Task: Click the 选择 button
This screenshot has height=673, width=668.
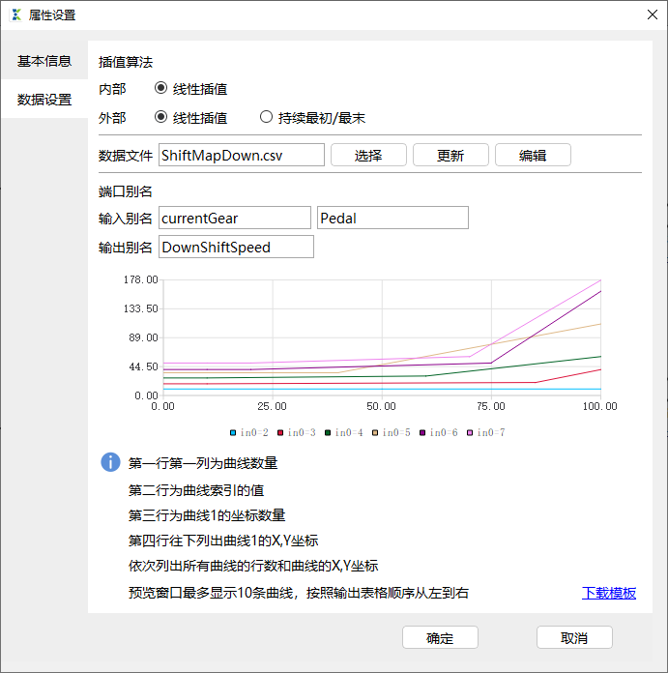Action: point(368,155)
